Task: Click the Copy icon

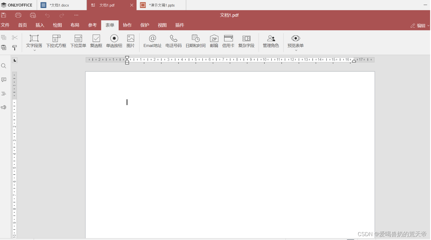Action: pos(4,37)
